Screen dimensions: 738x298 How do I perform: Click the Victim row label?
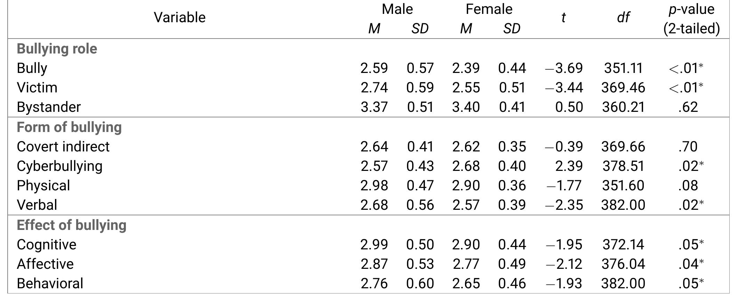point(37,88)
